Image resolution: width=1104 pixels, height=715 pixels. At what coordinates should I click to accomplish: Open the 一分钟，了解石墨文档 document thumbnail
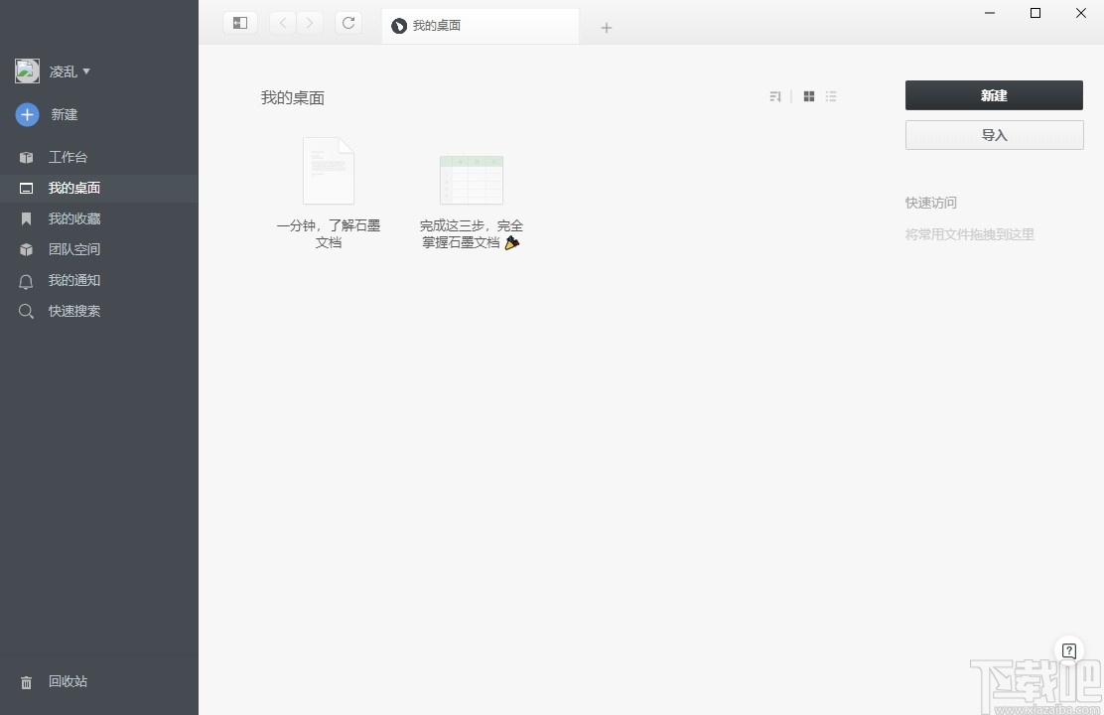[x=328, y=171]
